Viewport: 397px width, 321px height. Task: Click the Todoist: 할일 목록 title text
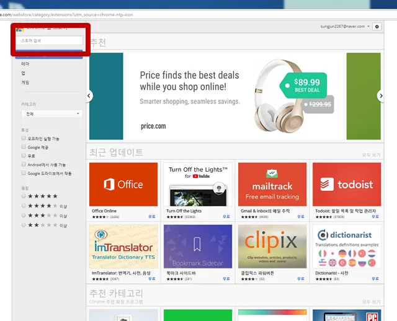(x=346, y=211)
